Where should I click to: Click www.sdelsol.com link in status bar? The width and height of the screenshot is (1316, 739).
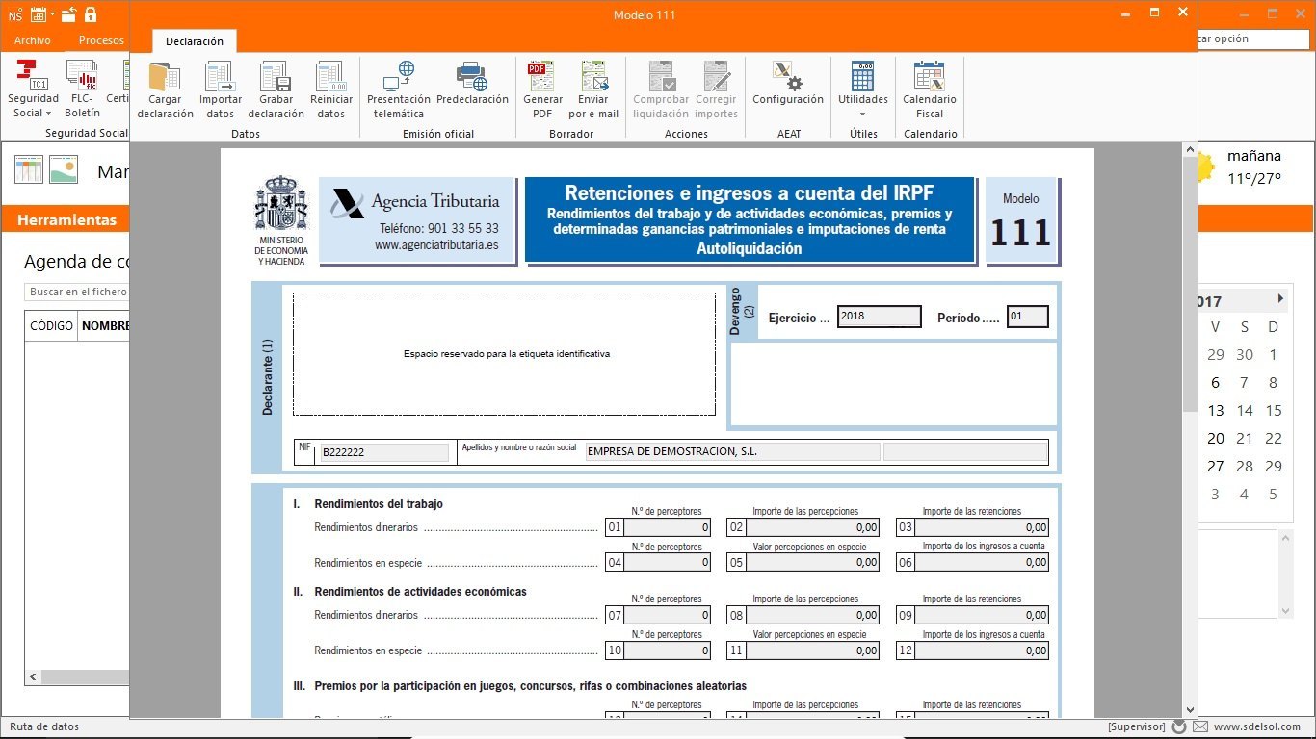click(1256, 726)
